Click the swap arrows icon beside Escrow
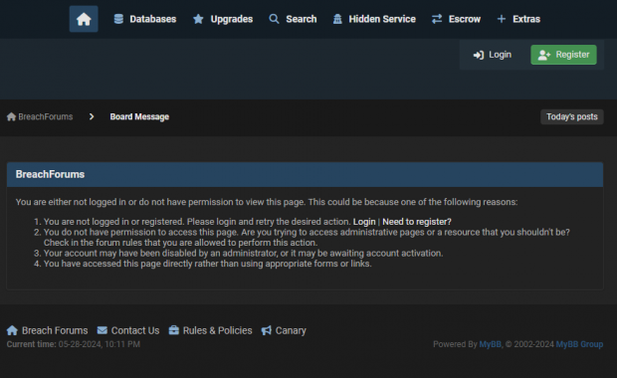 (437, 19)
